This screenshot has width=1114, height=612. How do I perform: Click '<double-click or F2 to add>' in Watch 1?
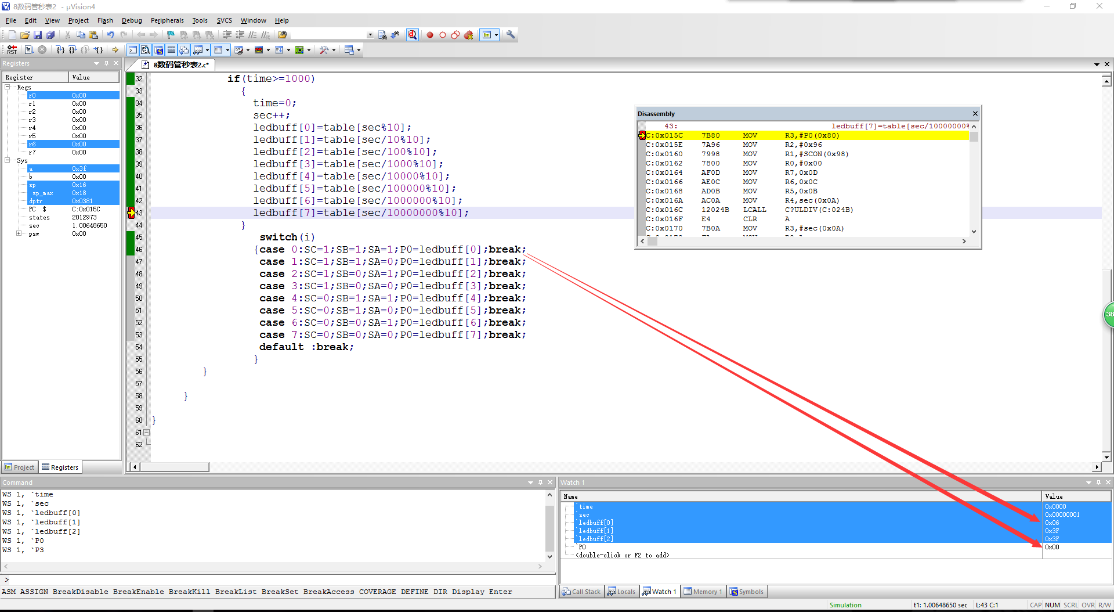coord(622,555)
